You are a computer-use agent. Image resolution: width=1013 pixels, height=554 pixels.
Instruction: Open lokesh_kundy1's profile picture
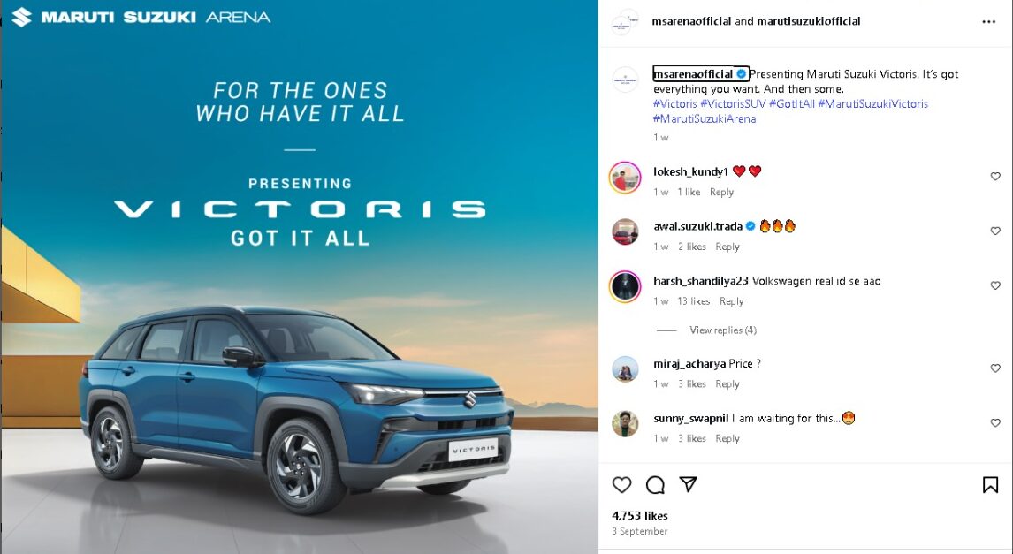[x=625, y=178]
